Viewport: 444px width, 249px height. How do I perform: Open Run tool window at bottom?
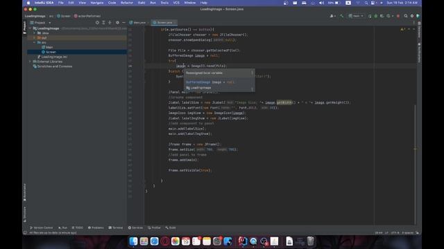point(63,228)
